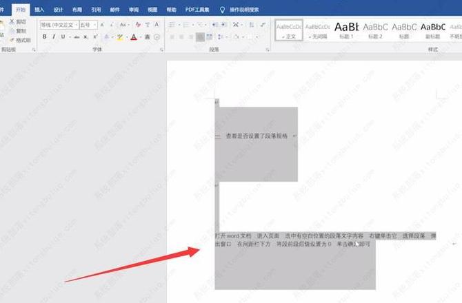Click the center alignment icon
462x303 pixels.
pos(181,36)
